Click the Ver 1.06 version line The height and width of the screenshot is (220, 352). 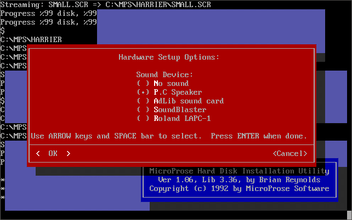pyautogui.click(x=239, y=180)
